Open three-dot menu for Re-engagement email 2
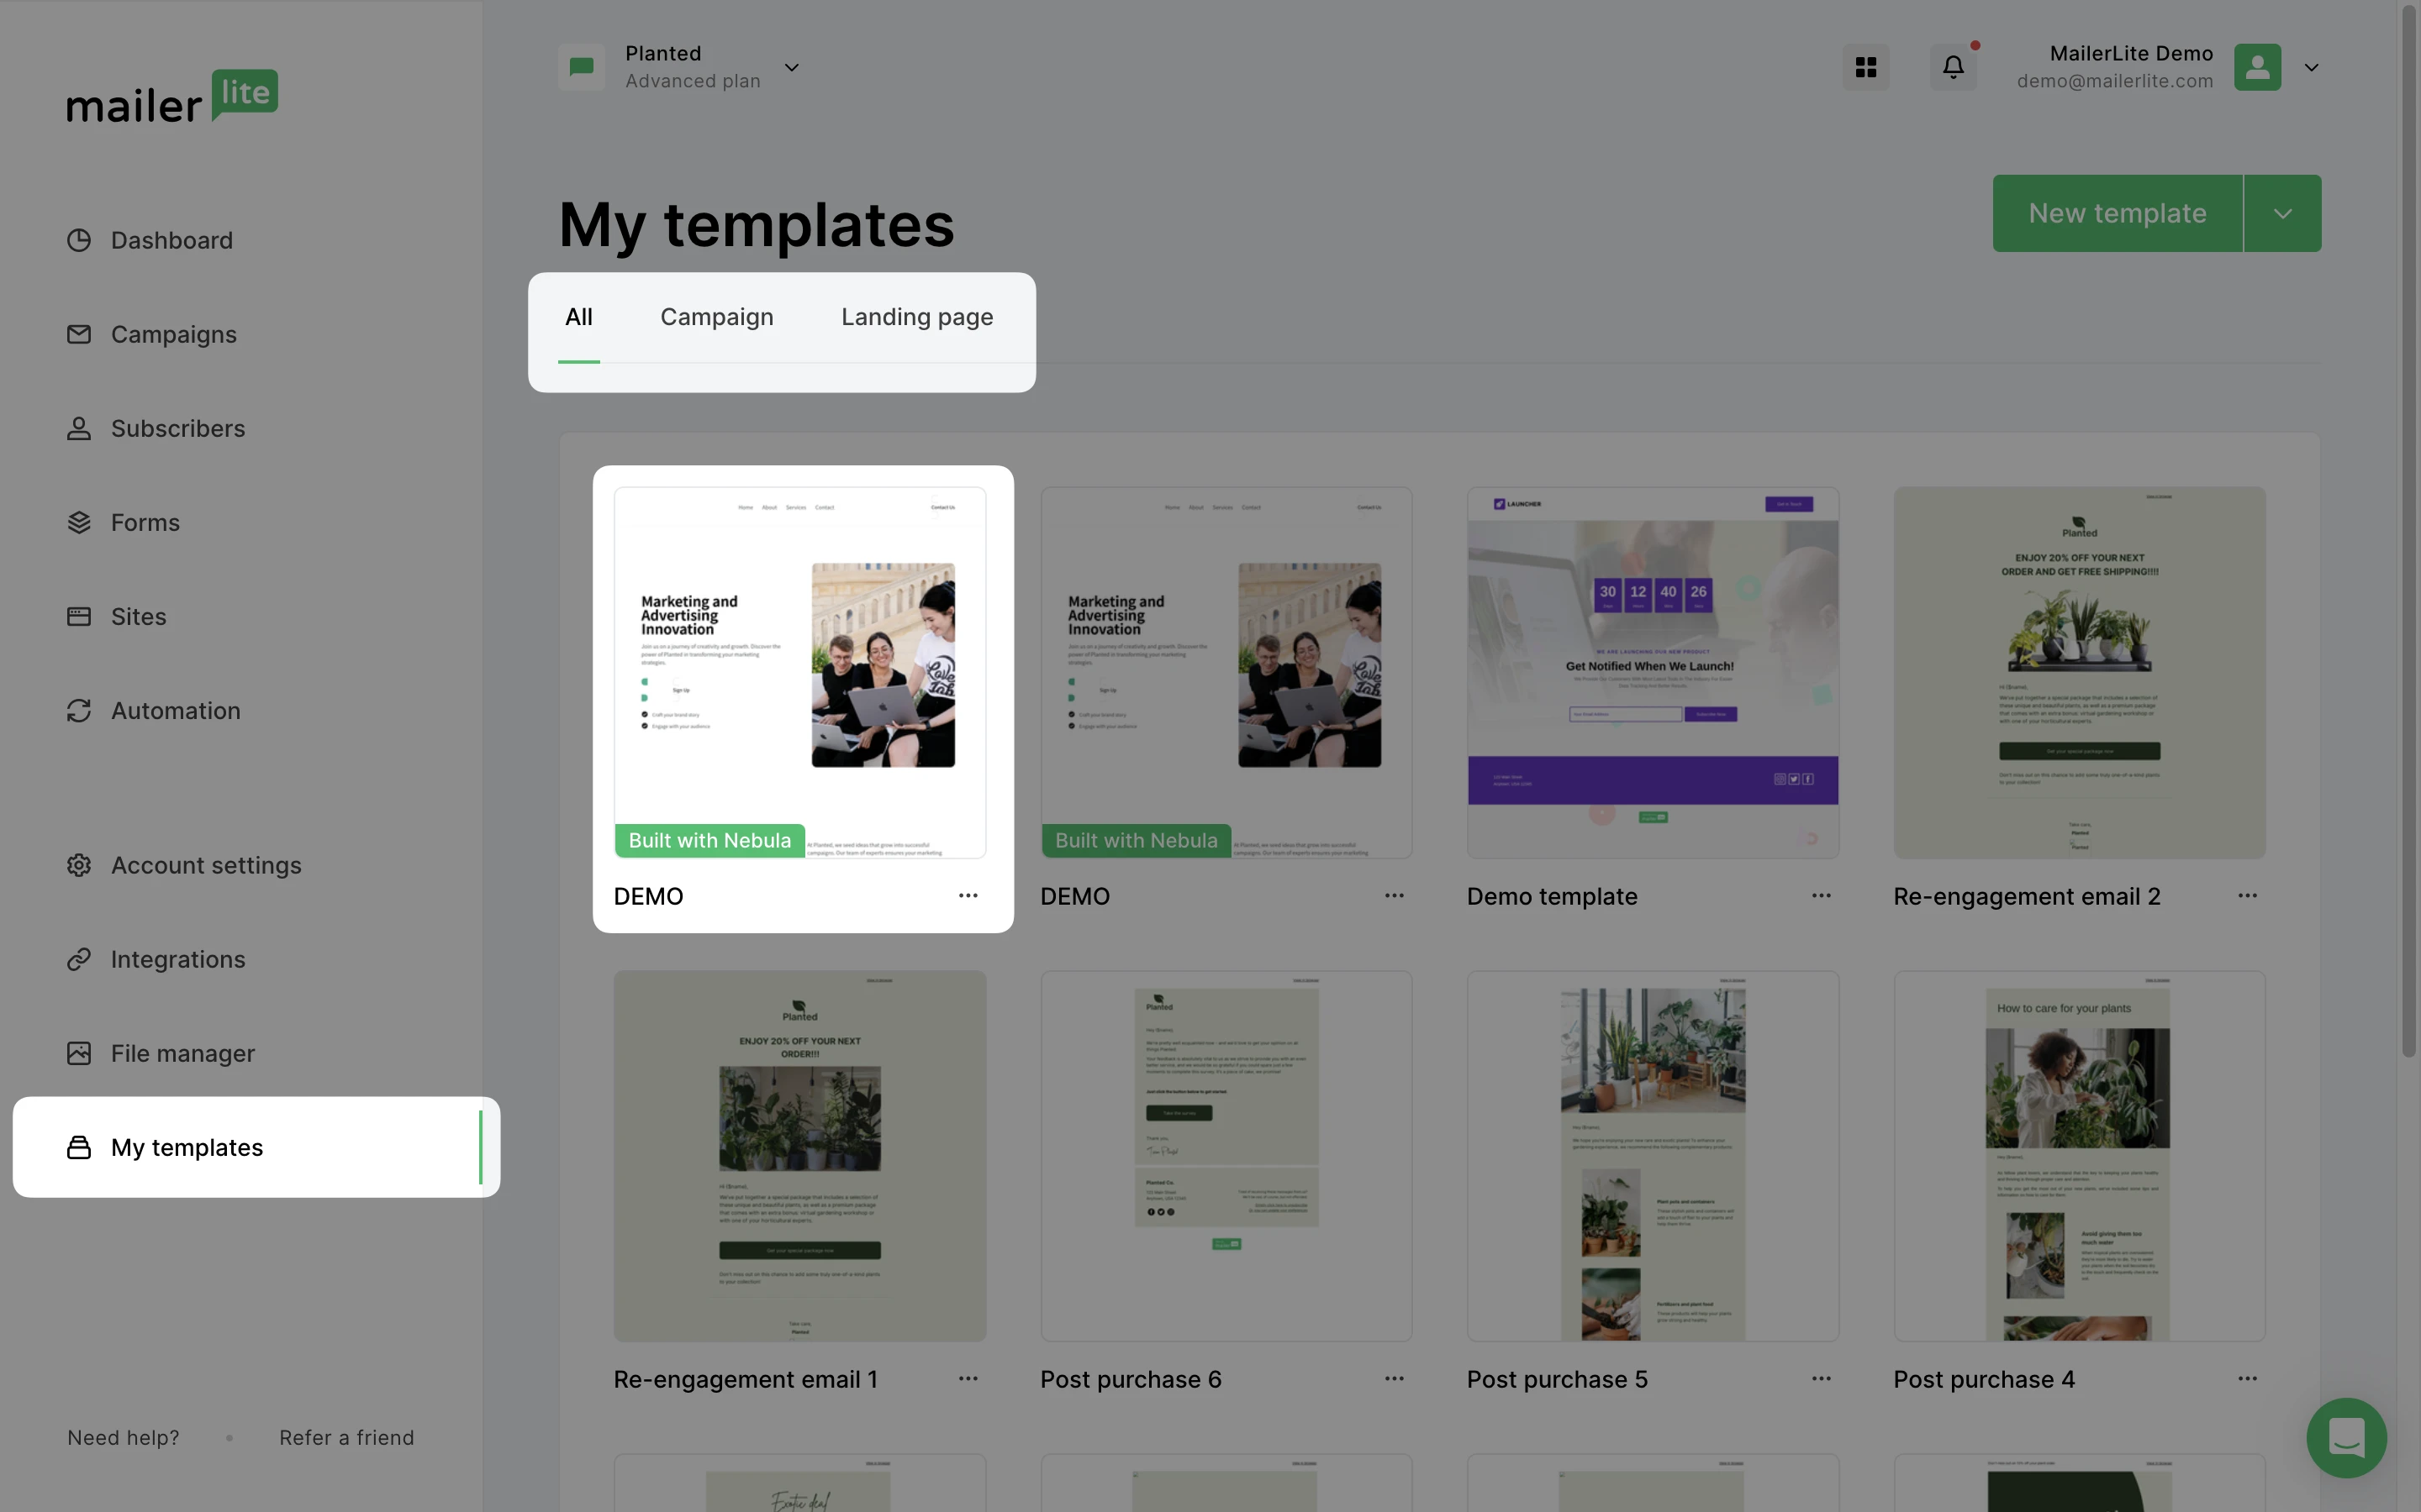The image size is (2421, 1512). [2247, 896]
